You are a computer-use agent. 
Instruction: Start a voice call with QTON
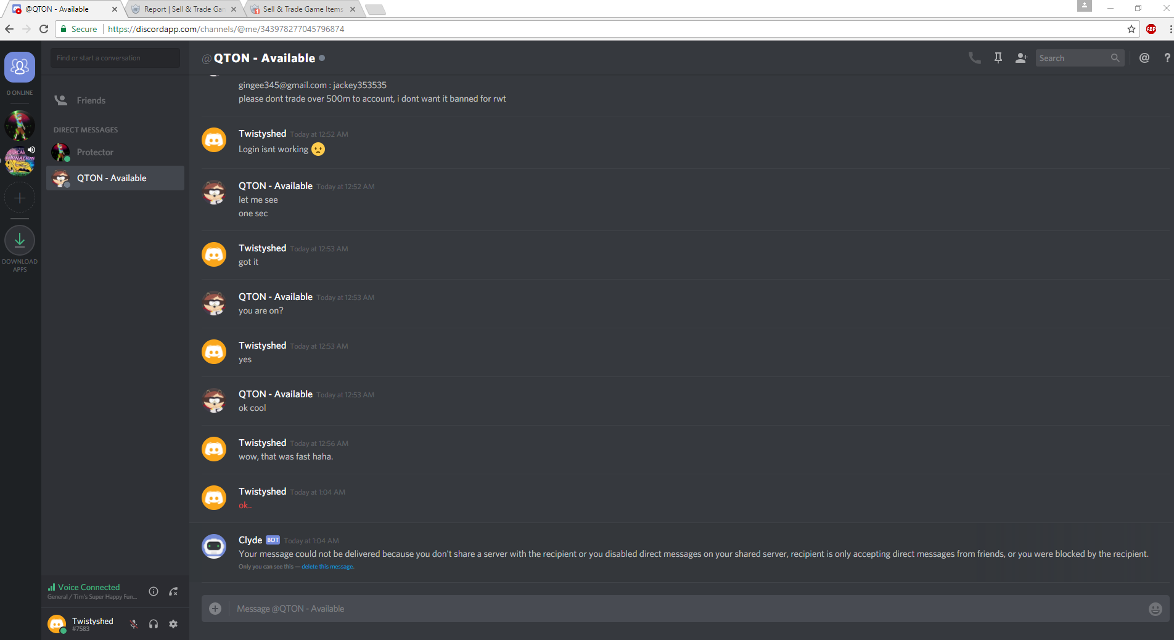(974, 58)
